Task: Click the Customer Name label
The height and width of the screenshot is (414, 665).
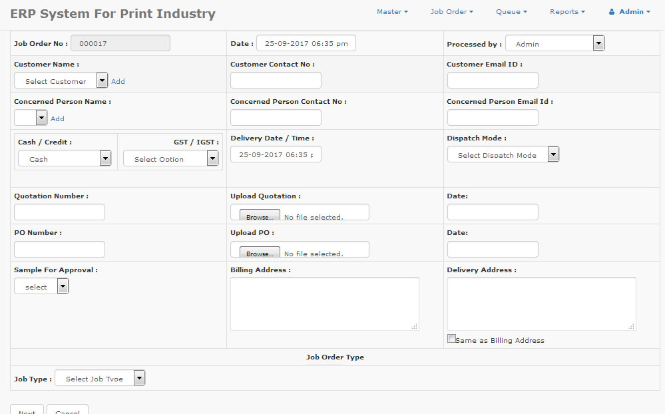Action: click(x=47, y=65)
